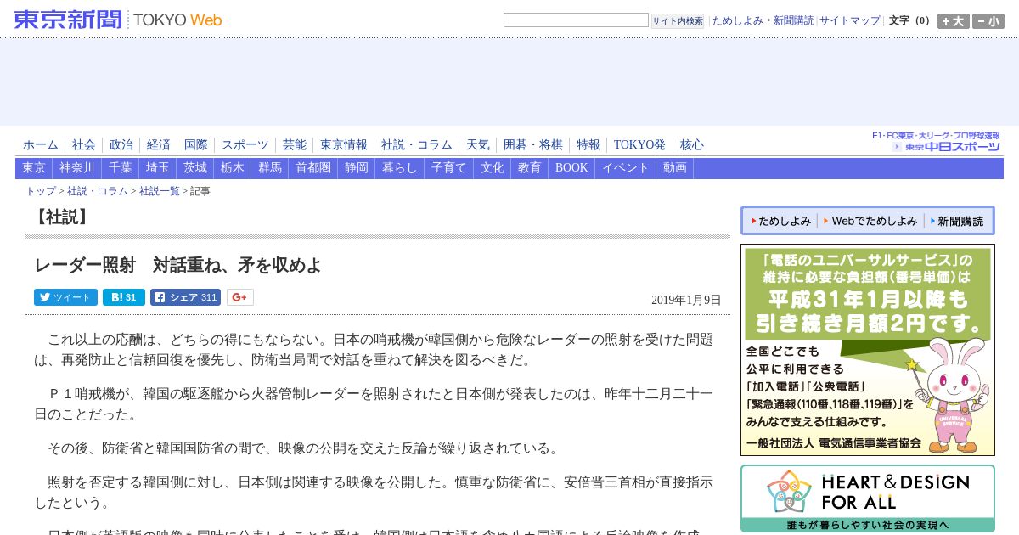Share on Facebook with シェア 311 button
The image size is (1019, 535).
coord(185,297)
